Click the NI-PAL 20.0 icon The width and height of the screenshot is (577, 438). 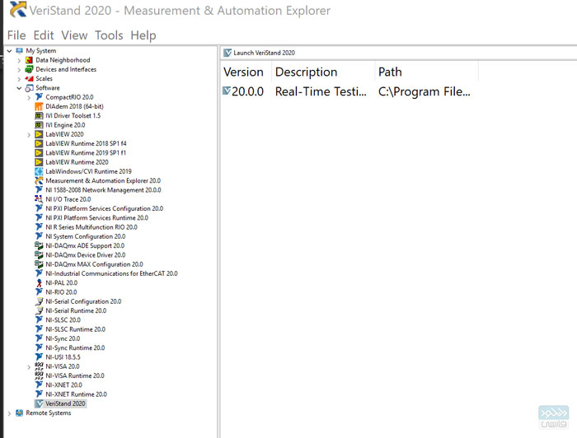coord(39,282)
